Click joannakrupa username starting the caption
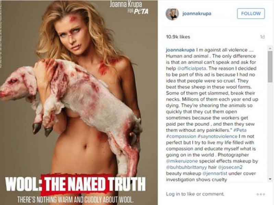This screenshot has height=205, width=274. (x=180, y=50)
